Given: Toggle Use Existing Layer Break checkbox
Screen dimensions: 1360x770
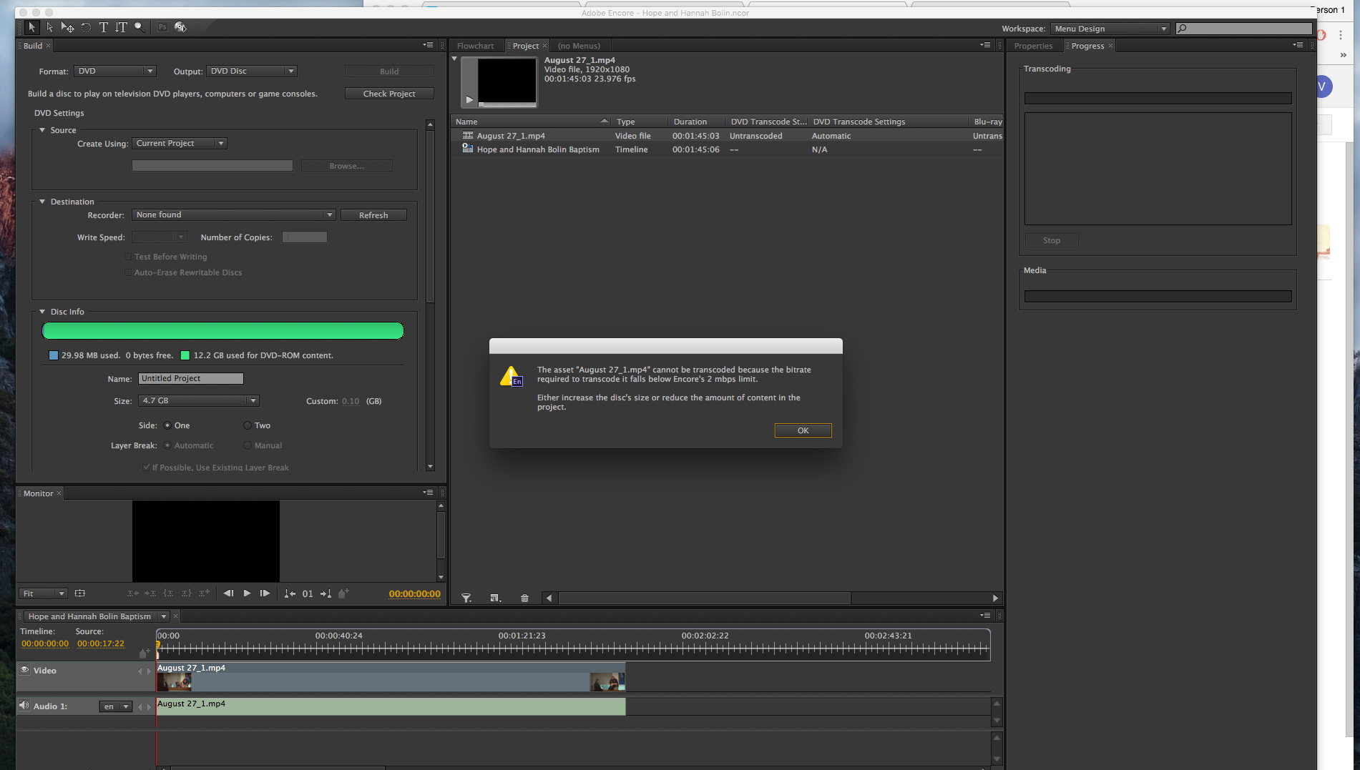Looking at the screenshot, I should (147, 468).
